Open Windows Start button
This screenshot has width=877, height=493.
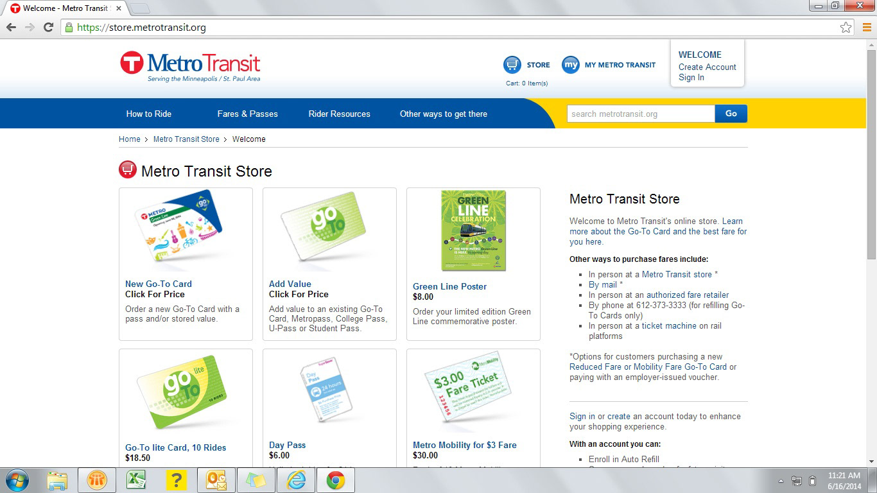coord(16,480)
